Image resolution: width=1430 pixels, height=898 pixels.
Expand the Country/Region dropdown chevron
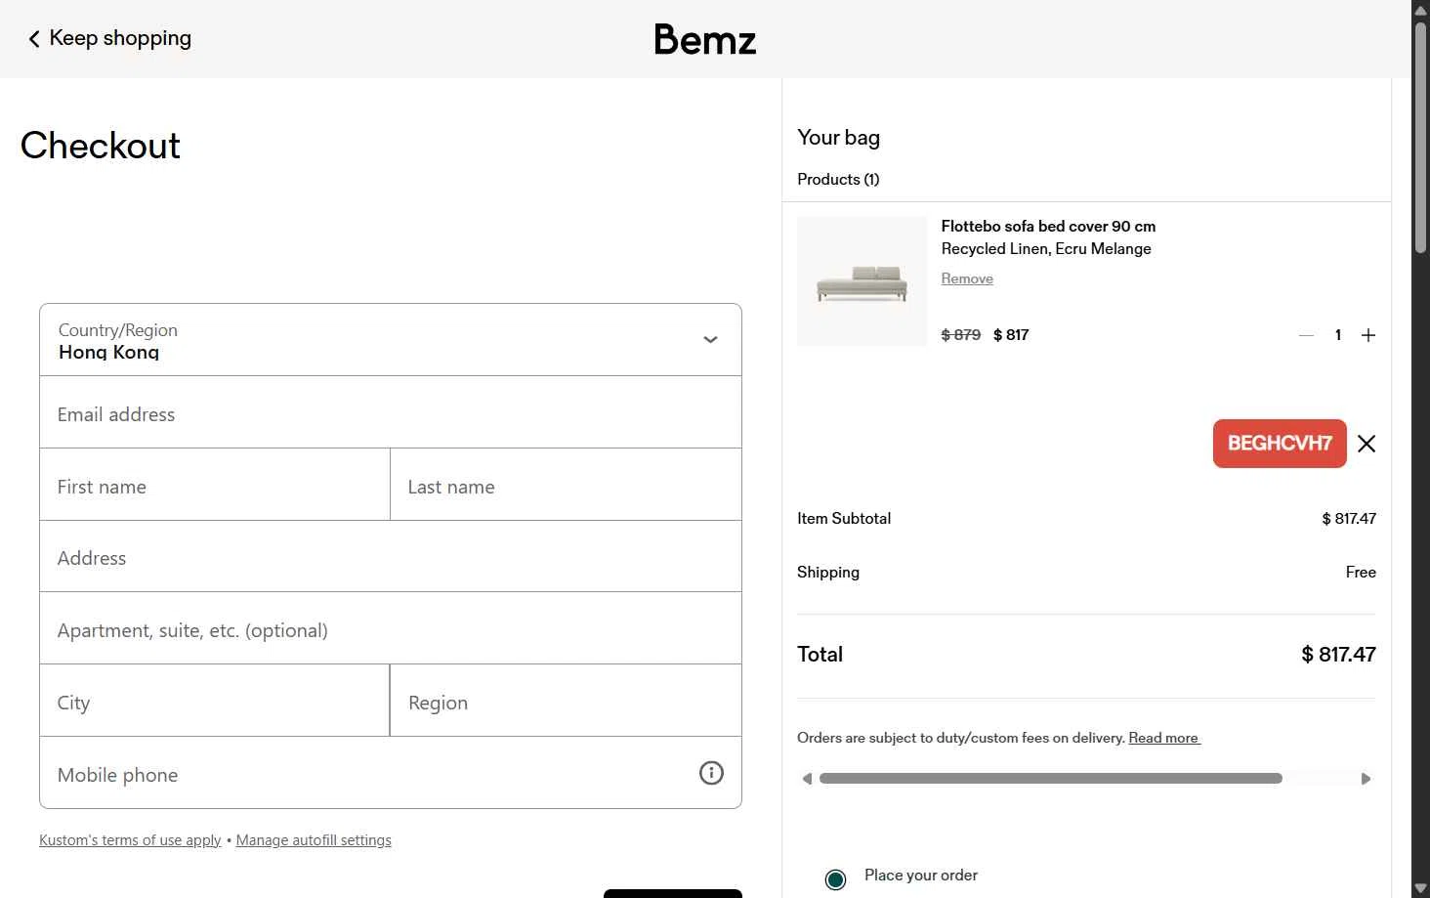(x=711, y=340)
